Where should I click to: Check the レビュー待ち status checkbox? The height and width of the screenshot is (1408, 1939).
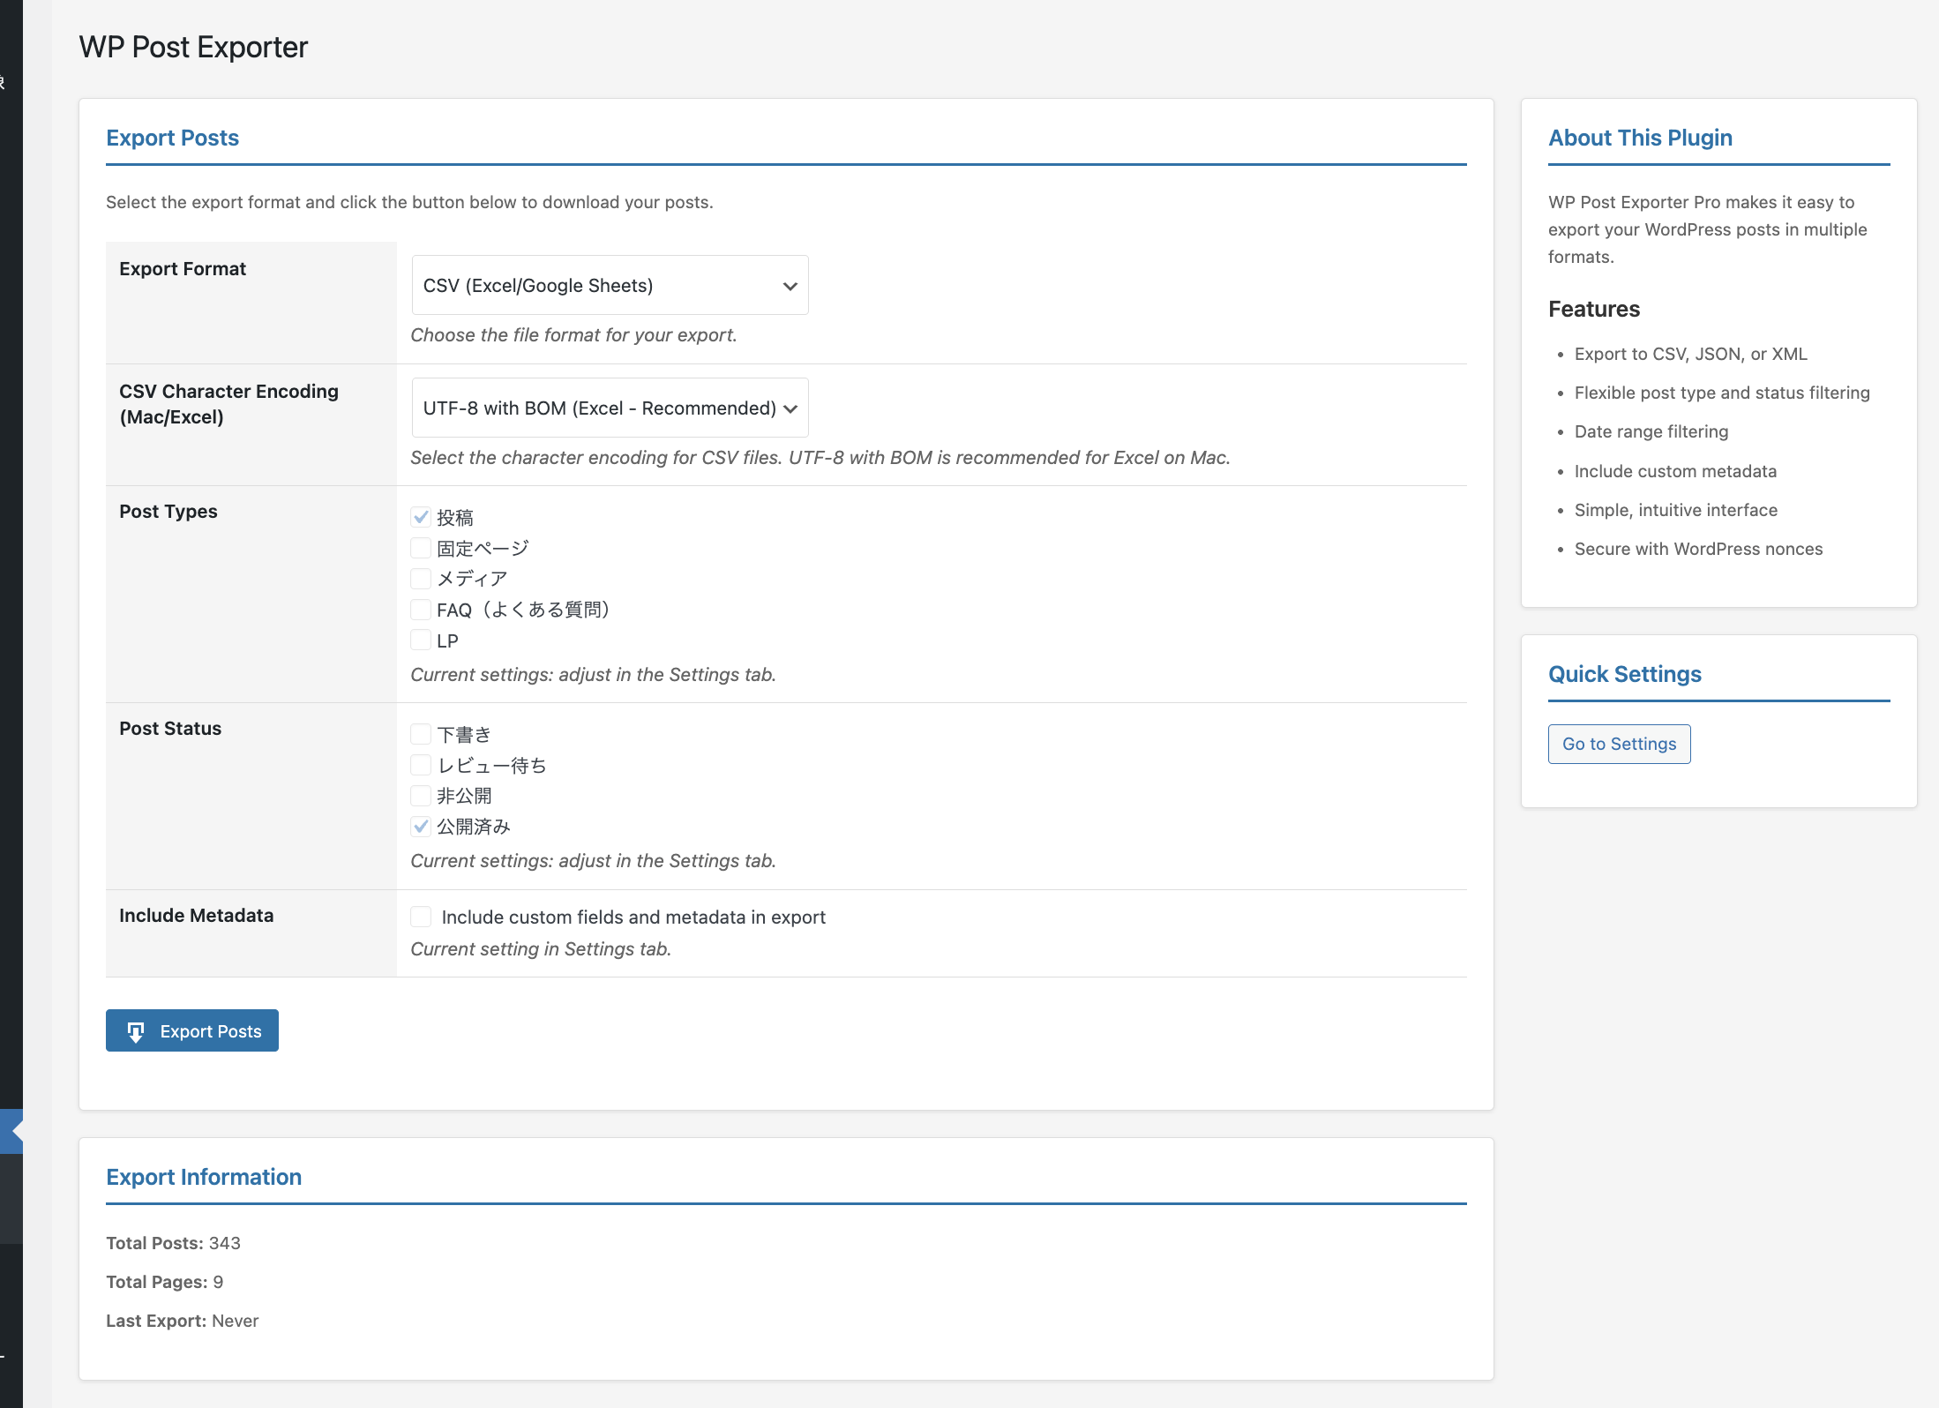421,765
